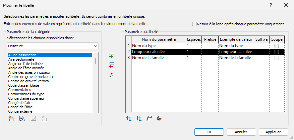294x140 pixels.
Task: Click the green add-parameter-to-label arrow icon
Action: [112, 55]
